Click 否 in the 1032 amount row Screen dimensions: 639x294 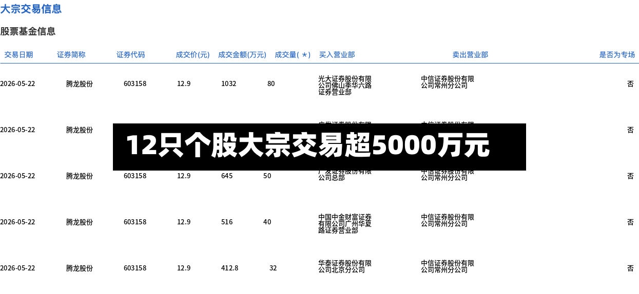tap(630, 83)
